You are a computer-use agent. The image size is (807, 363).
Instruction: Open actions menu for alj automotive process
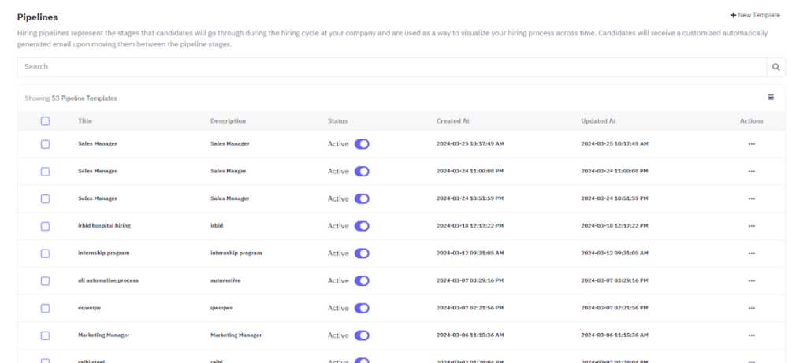[751, 281]
